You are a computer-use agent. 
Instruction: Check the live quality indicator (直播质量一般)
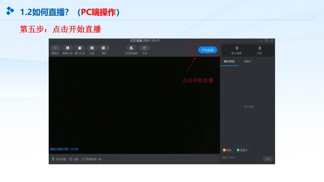92,159
